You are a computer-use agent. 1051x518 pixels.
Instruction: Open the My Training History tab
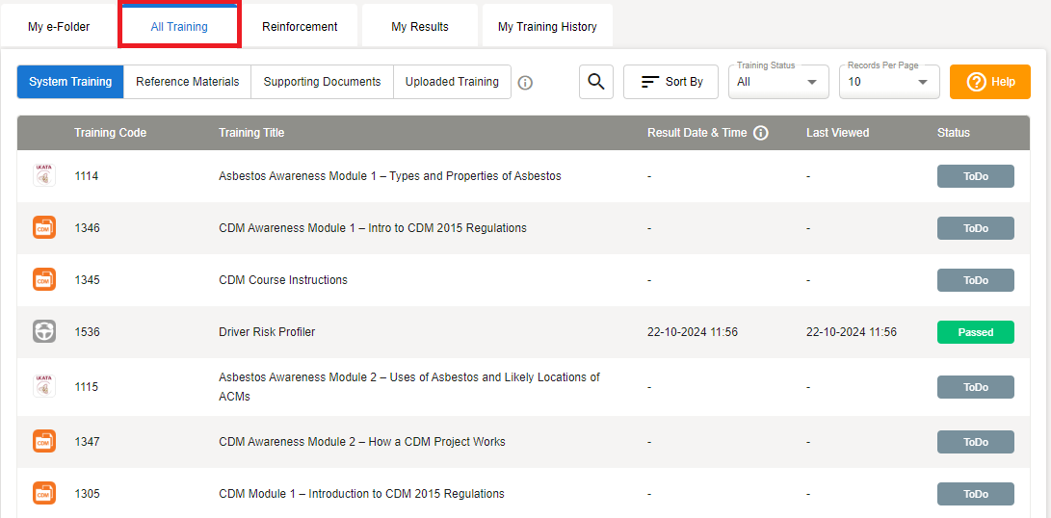[547, 27]
